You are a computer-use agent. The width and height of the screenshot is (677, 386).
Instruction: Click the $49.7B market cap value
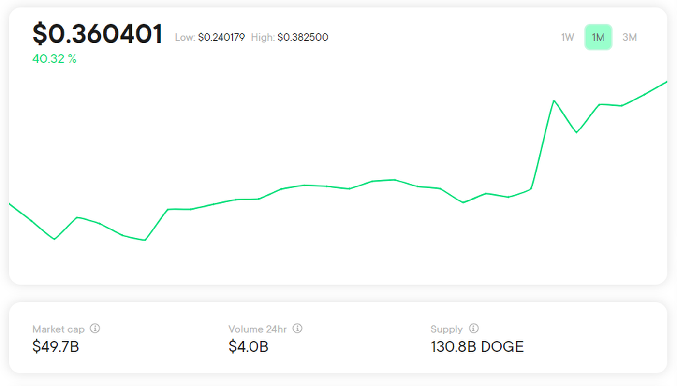tap(56, 346)
